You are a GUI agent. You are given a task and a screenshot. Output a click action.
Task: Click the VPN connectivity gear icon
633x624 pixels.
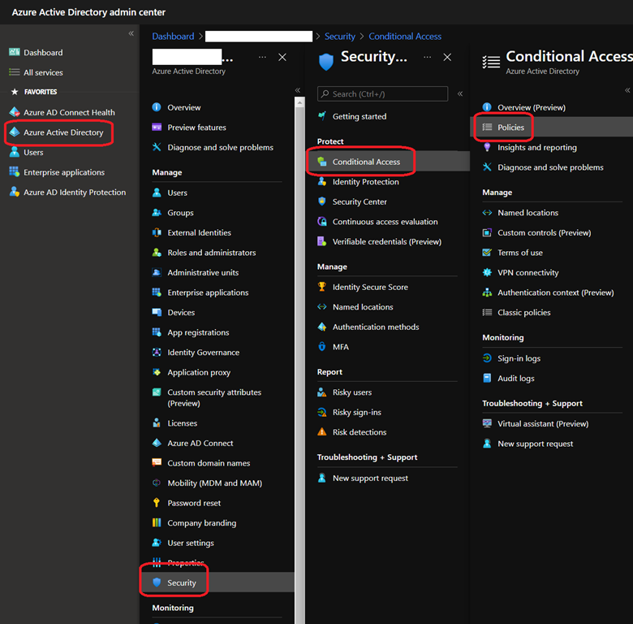(487, 273)
